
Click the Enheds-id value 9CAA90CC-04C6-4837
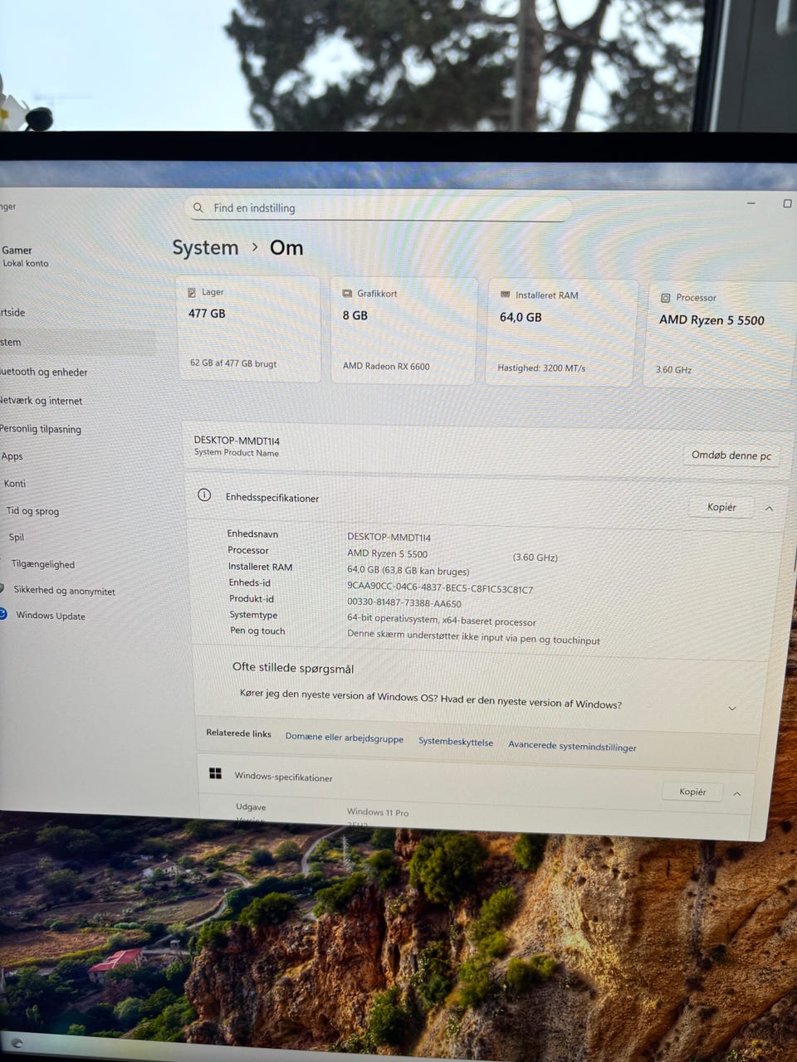point(440,587)
